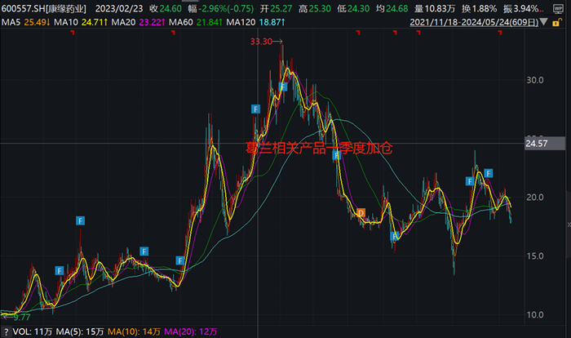Image resolution: width=571 pixels, height=338 pixels.
Task: Click the orange D dividend marker
Action: (x=361, y=213)
